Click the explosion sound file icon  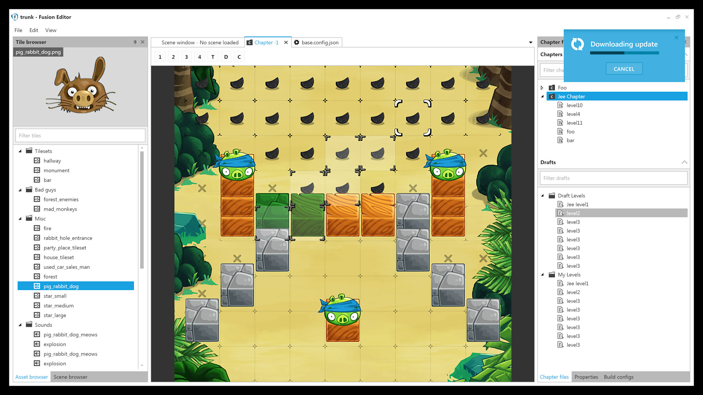[37, 344]
